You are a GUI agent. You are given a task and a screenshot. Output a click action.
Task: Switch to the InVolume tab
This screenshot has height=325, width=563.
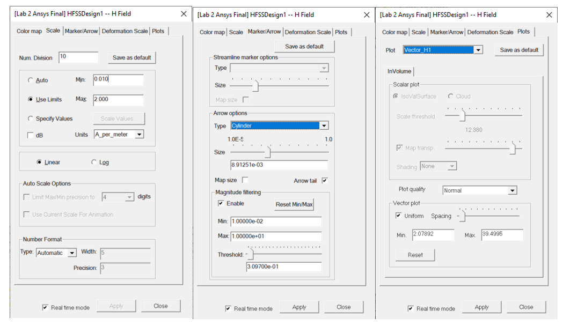399,71
